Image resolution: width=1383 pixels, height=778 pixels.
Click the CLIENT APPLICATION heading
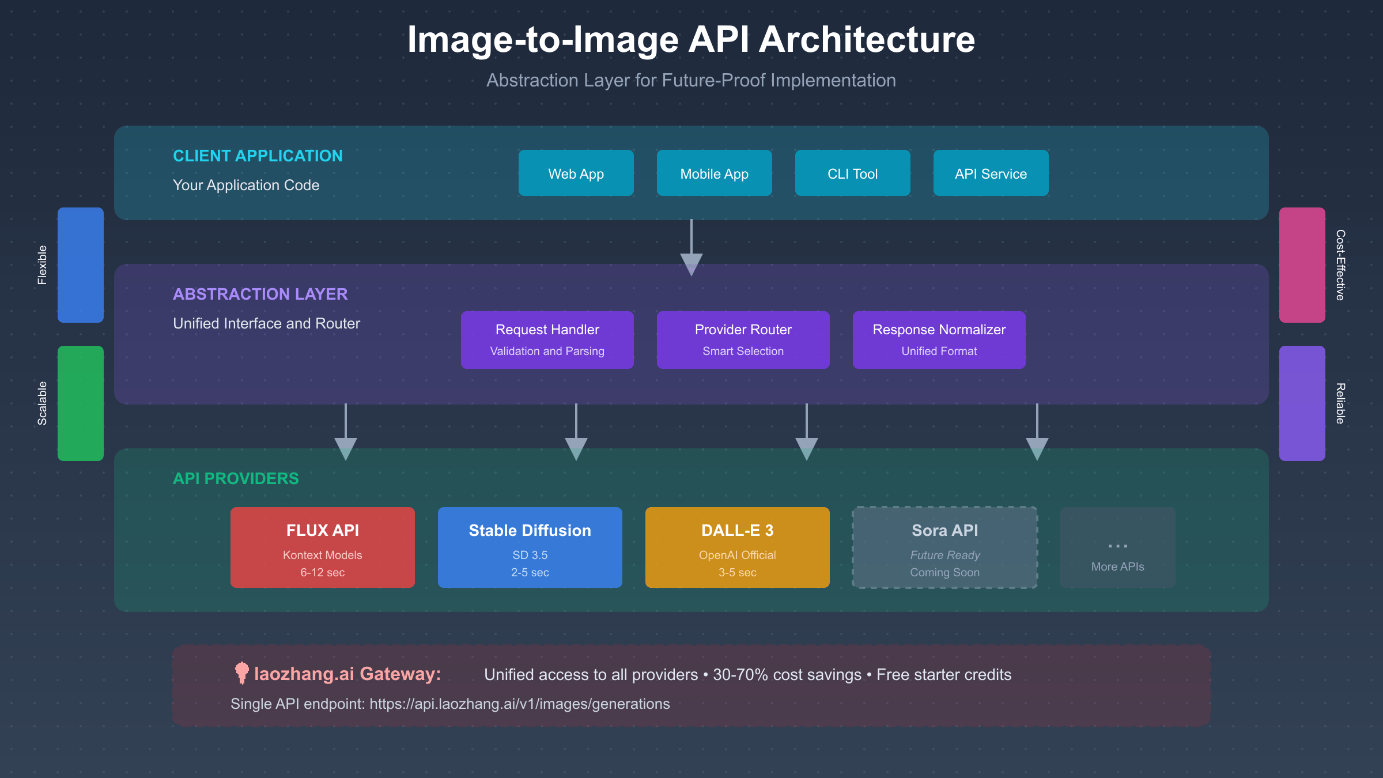click(x=258, y=156)
